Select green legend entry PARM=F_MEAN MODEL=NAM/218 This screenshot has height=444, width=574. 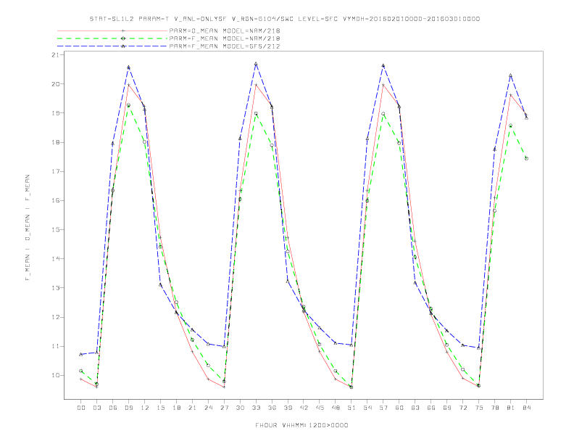pyautogui.click(x=225, y=38)
